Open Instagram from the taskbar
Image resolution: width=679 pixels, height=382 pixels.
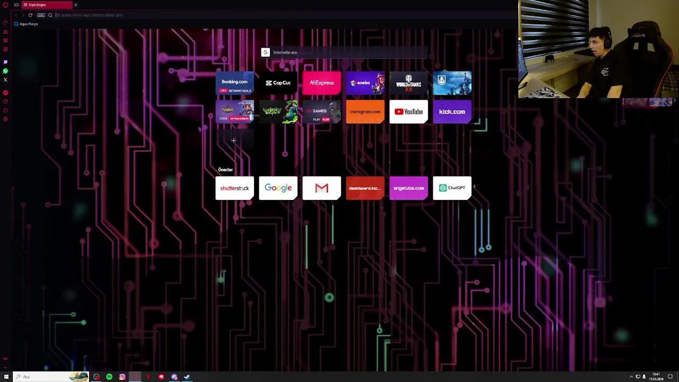click(122, 377)
